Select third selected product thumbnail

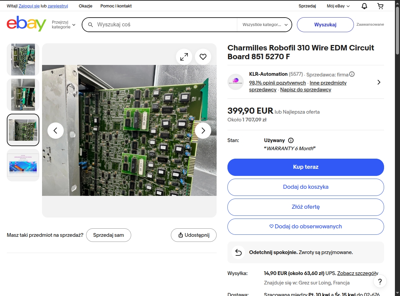[23, 130]
